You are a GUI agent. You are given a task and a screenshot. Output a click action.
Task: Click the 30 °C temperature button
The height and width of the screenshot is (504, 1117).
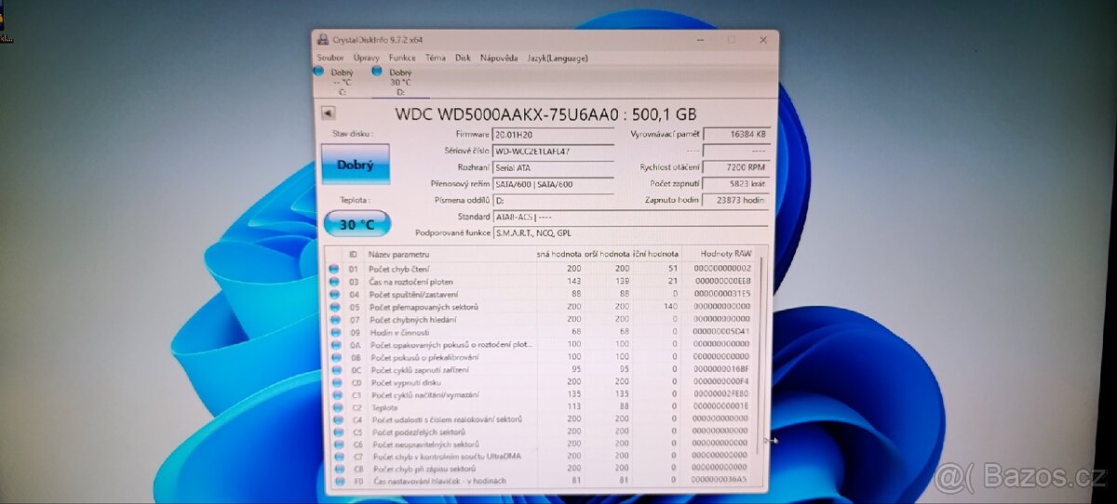tap(357, 224)
